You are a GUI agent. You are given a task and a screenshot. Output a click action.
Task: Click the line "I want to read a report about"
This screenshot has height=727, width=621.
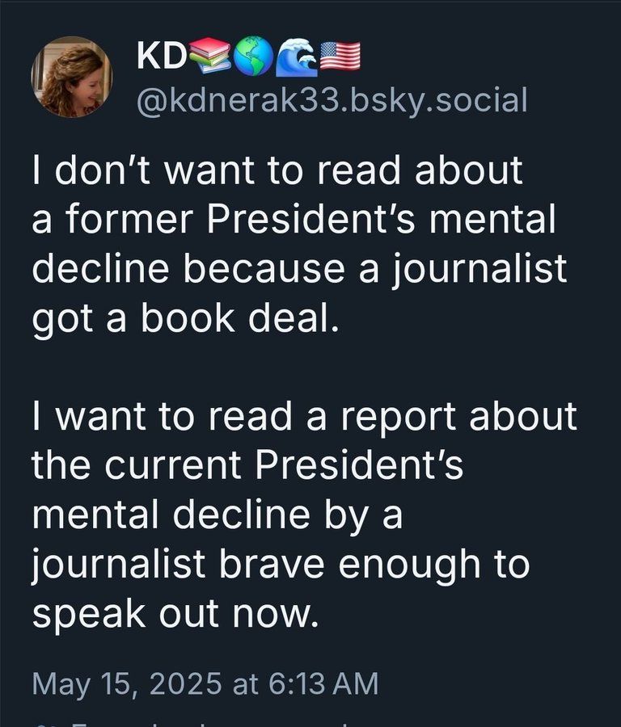pos(305,416)
